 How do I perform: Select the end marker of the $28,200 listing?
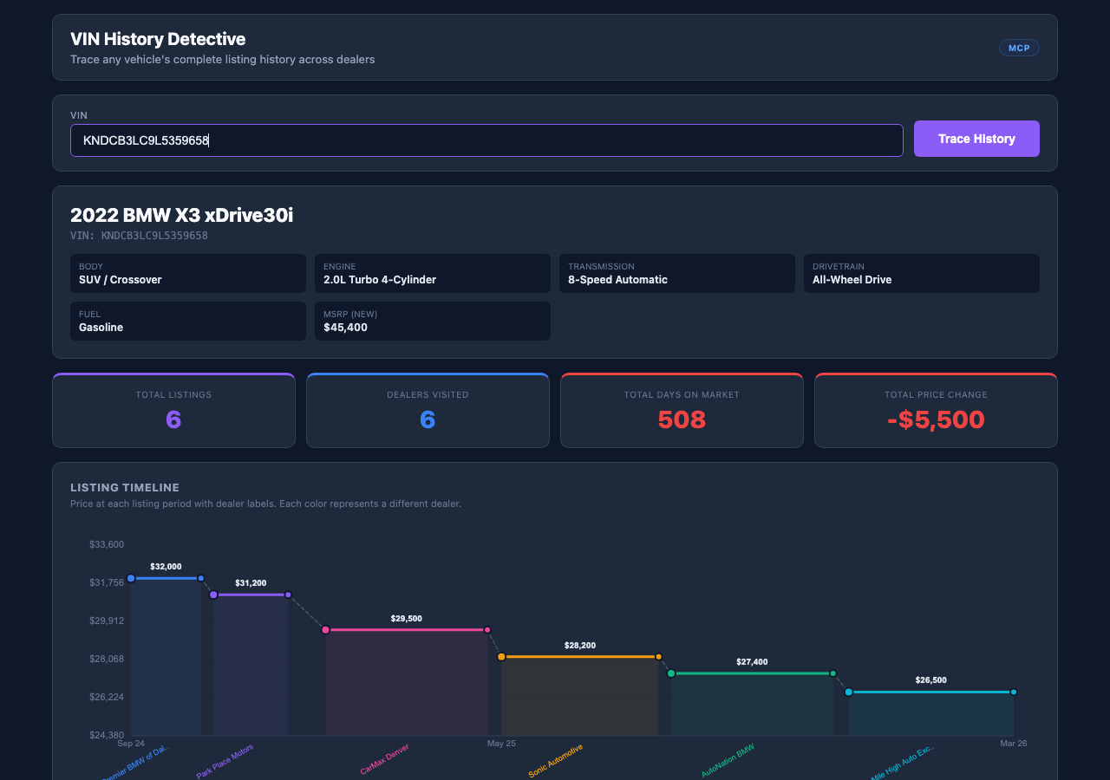coord(658,657)
